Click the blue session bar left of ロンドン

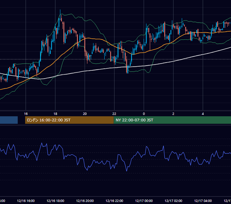click(9, 120)
